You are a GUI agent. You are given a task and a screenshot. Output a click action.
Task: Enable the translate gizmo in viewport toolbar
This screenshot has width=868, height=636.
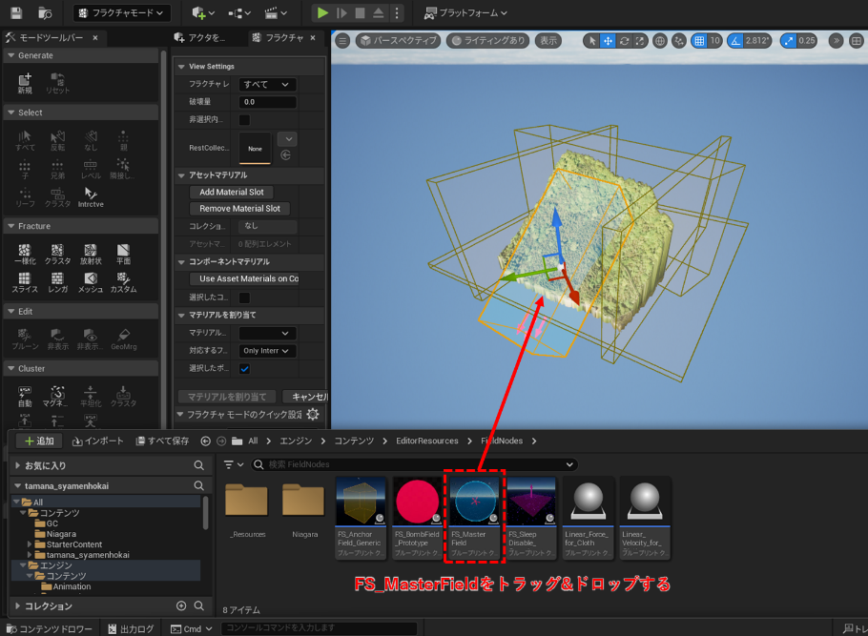[x=608, y=41]
